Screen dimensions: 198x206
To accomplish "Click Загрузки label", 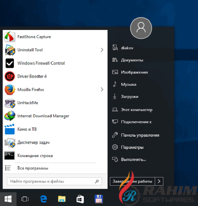I will coord(130,97).
